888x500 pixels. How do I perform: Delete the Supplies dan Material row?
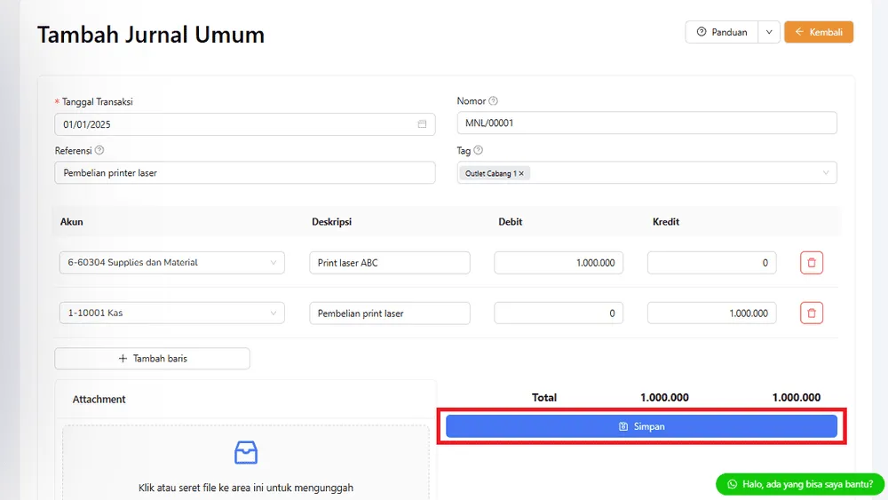812,263
